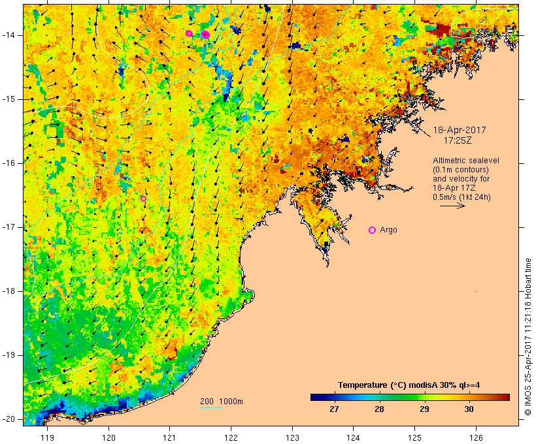This screenshot has width=536, height=444.
Task: Click the 'Temperature (°C) modisA 30% ql>=4' title
Action: click(x=409, y=385)
